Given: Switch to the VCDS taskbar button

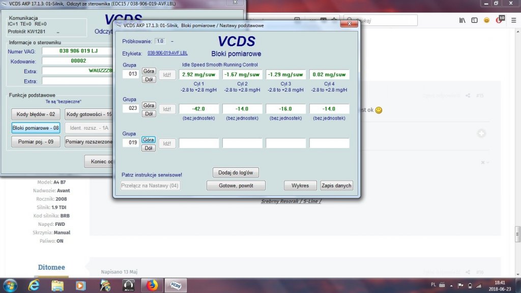Looking at the screenshot, I should click(176, 285).
